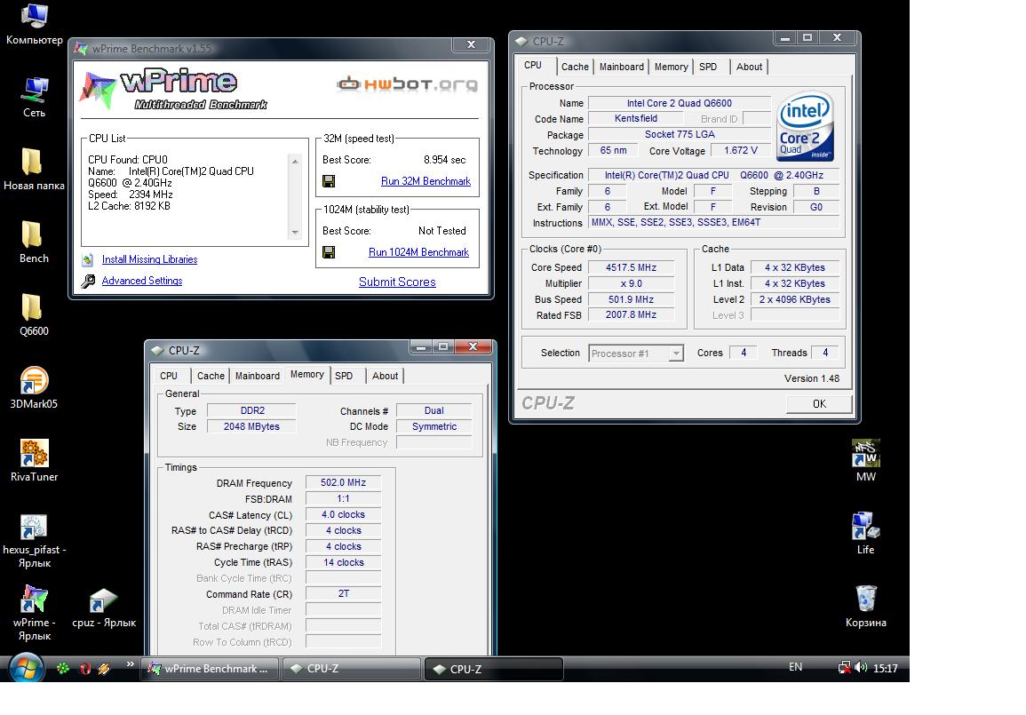Switch to CPU tab in lower CPU-Z window
The height and width of the screenshot is (715, 1026).
pyautogui.click(x=169, y=376)
